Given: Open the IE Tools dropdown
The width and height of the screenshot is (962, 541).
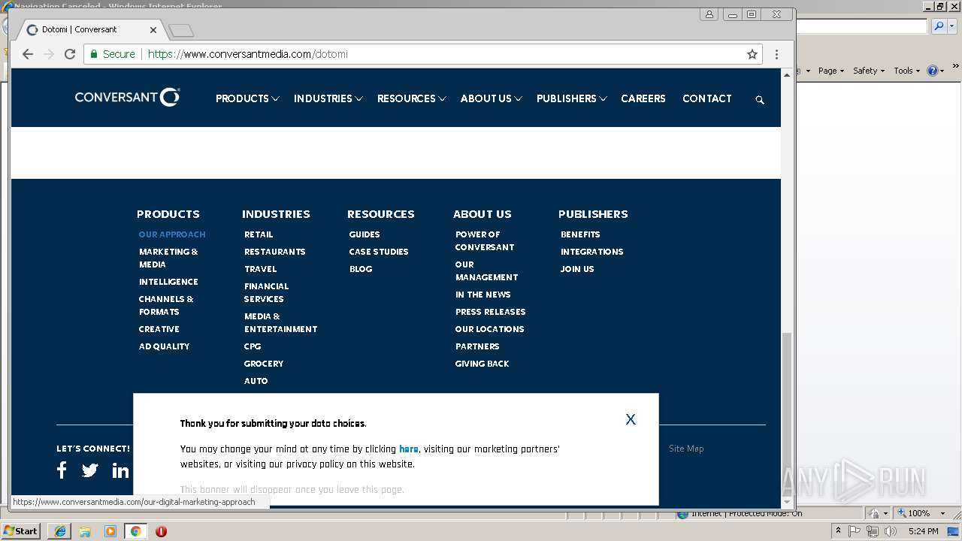Looking at the screenshot, I should click(x=907, y=71).
